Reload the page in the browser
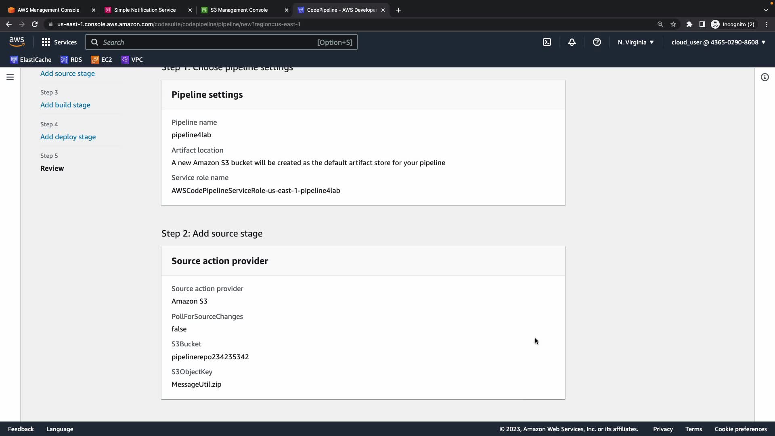This screenshot has width=775, height=436. pos(35,24)
